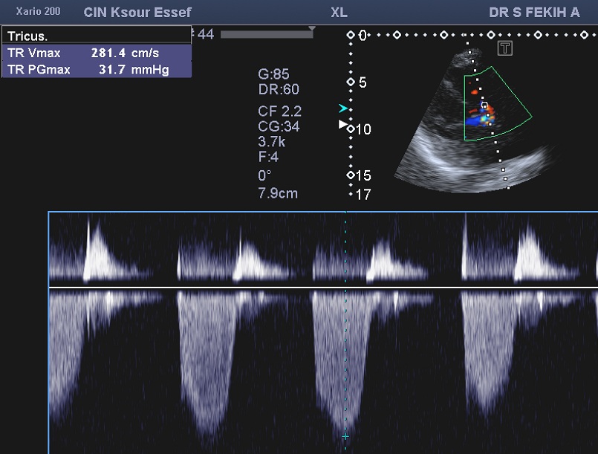Select the DR S FEKIH A name
Screen dimensions: 598x454
pyautogui.click(x=534, y=12)
